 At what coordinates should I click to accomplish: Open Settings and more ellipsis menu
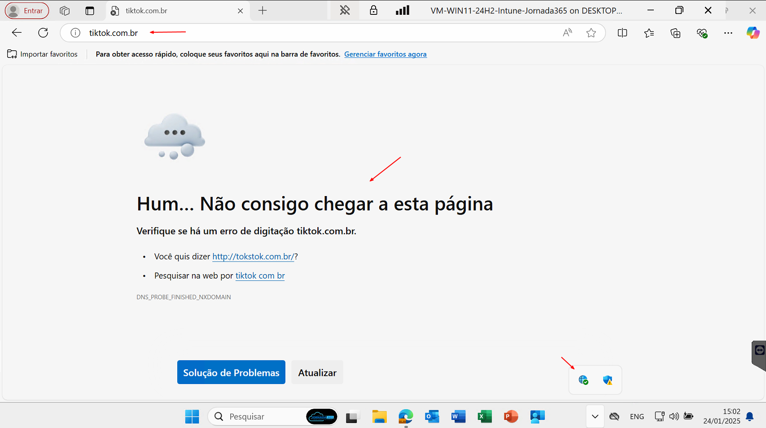pos(728,32)
